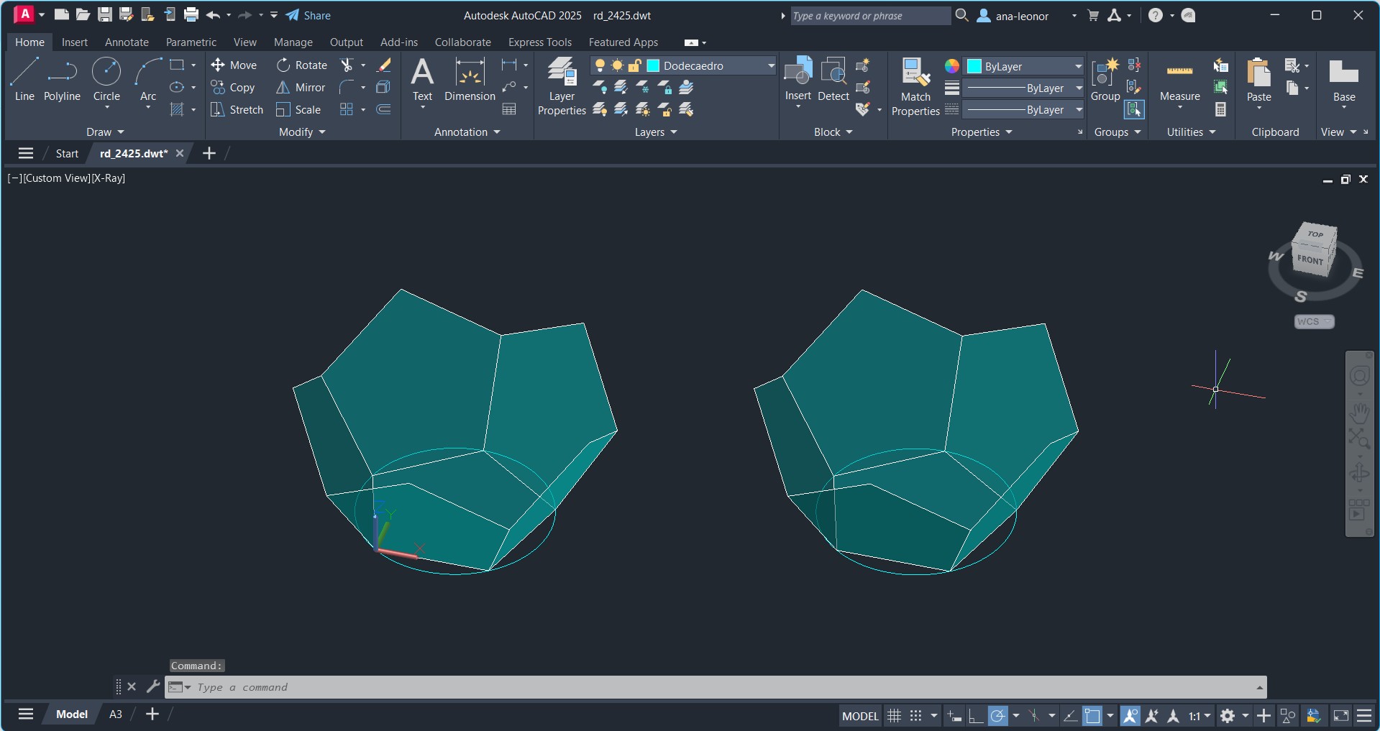1380x731 pixels.
Task: Toggle ortho mode in status bar
Action: (976, 716)
